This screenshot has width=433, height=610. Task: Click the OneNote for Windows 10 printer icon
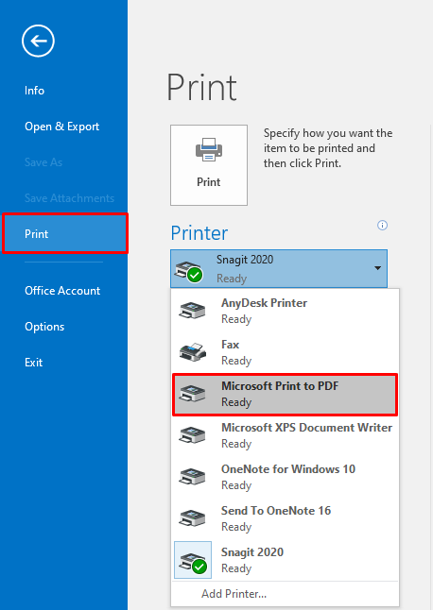192,477
